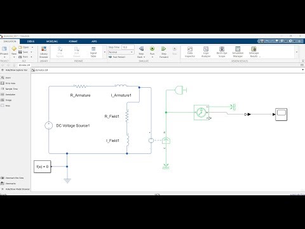The image size is (305, 229).
Task: Select the L_Field1 inductor block
Action: 128,140
